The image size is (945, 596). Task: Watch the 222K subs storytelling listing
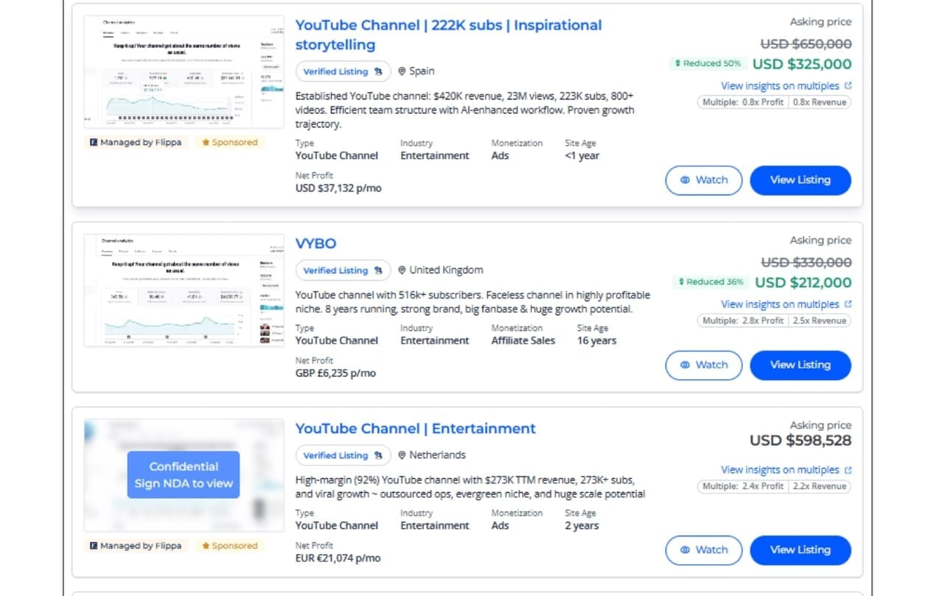(704, 180)
